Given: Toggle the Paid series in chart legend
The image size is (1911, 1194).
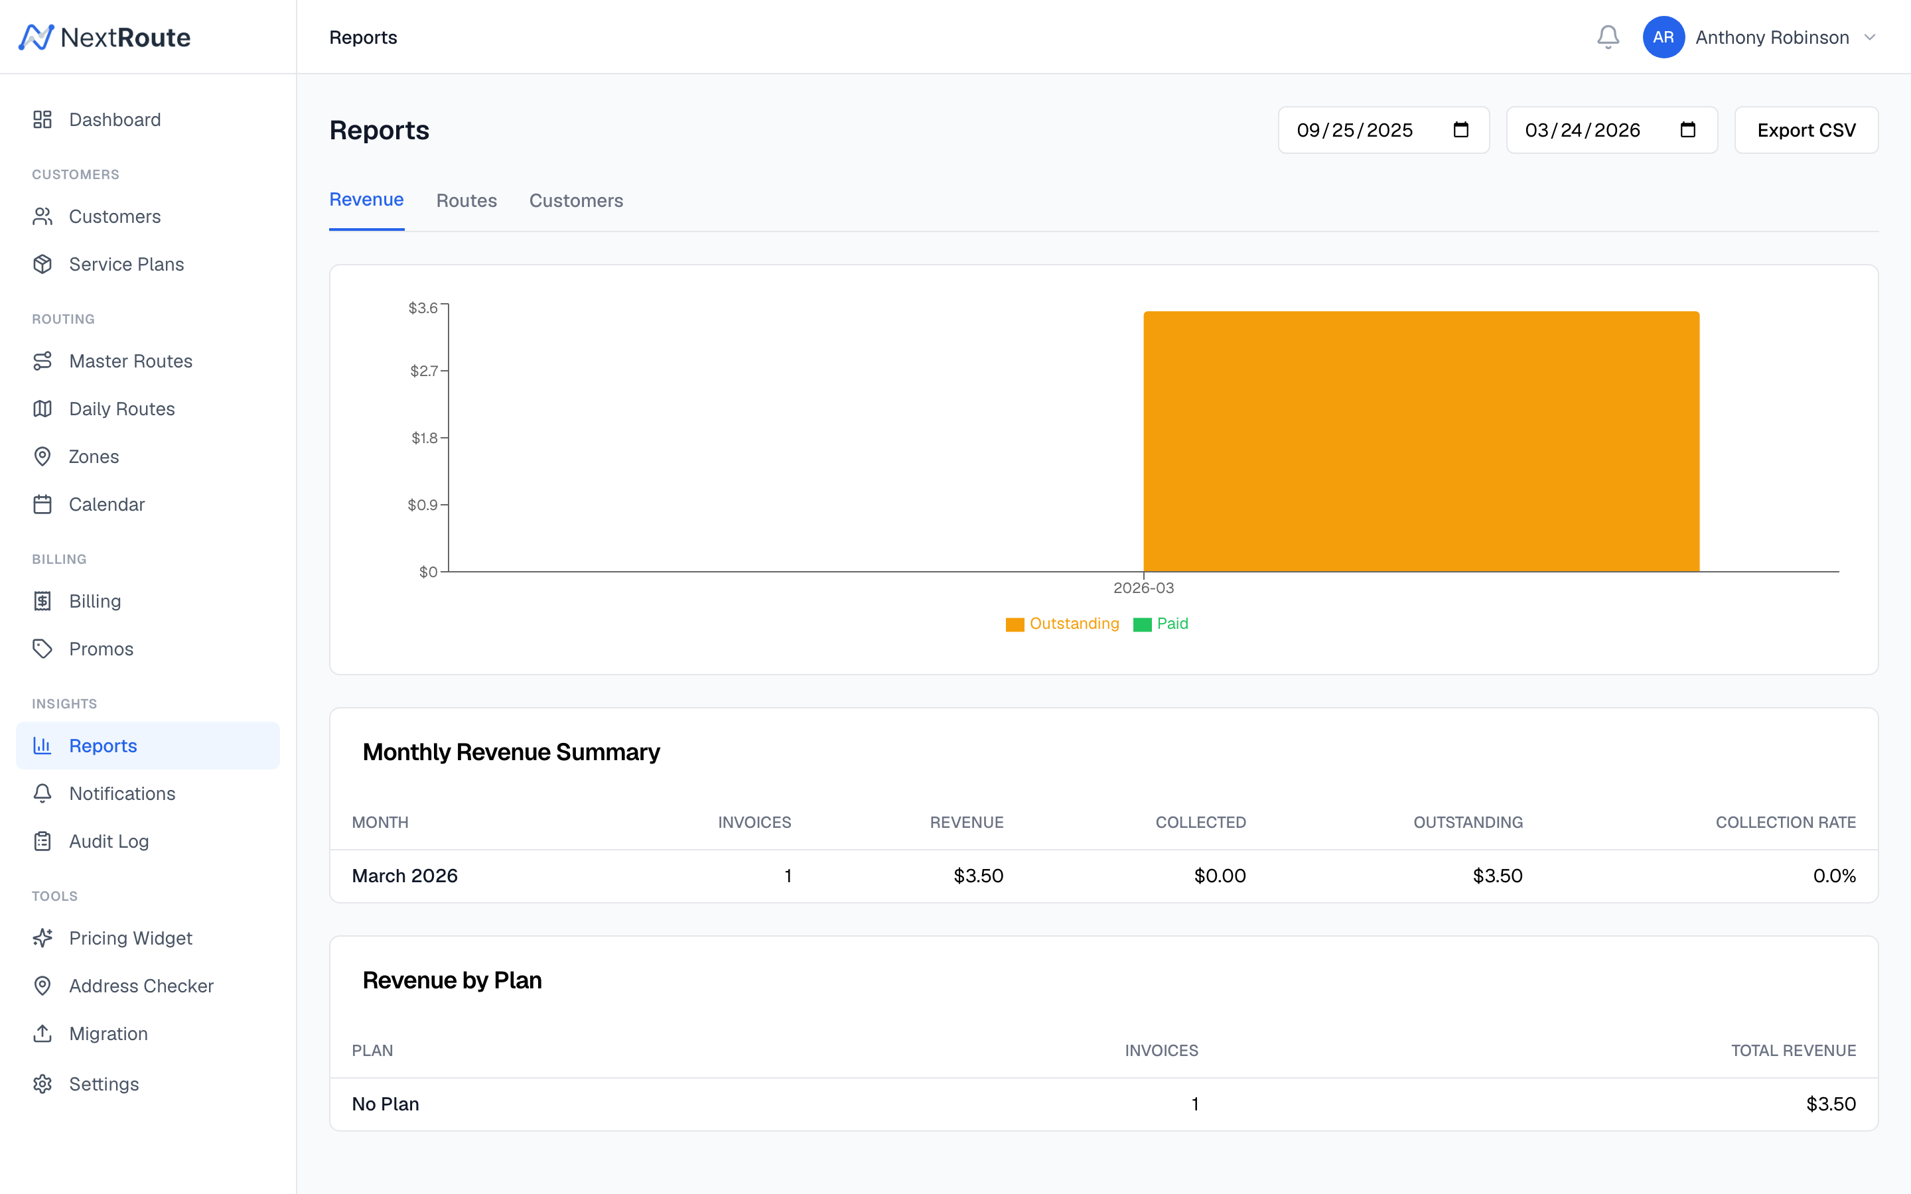Looking at the screenshot, I should 1161,624.
